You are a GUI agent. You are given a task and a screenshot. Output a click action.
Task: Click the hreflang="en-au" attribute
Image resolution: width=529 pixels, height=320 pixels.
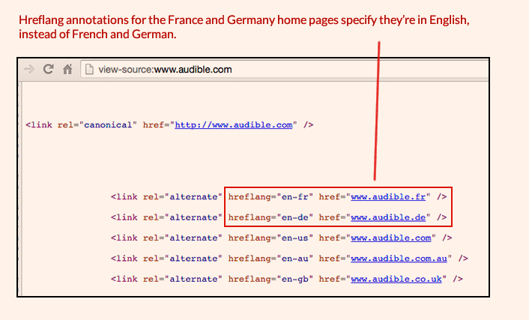(x=270, y=259)
